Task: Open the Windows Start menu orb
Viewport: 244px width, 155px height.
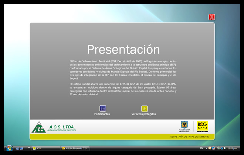Action: (9, 148)
